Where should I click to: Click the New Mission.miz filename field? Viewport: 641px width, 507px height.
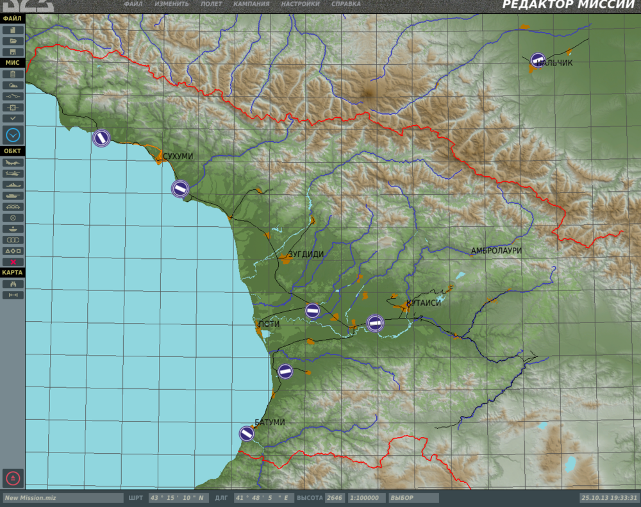coord(63,497)
